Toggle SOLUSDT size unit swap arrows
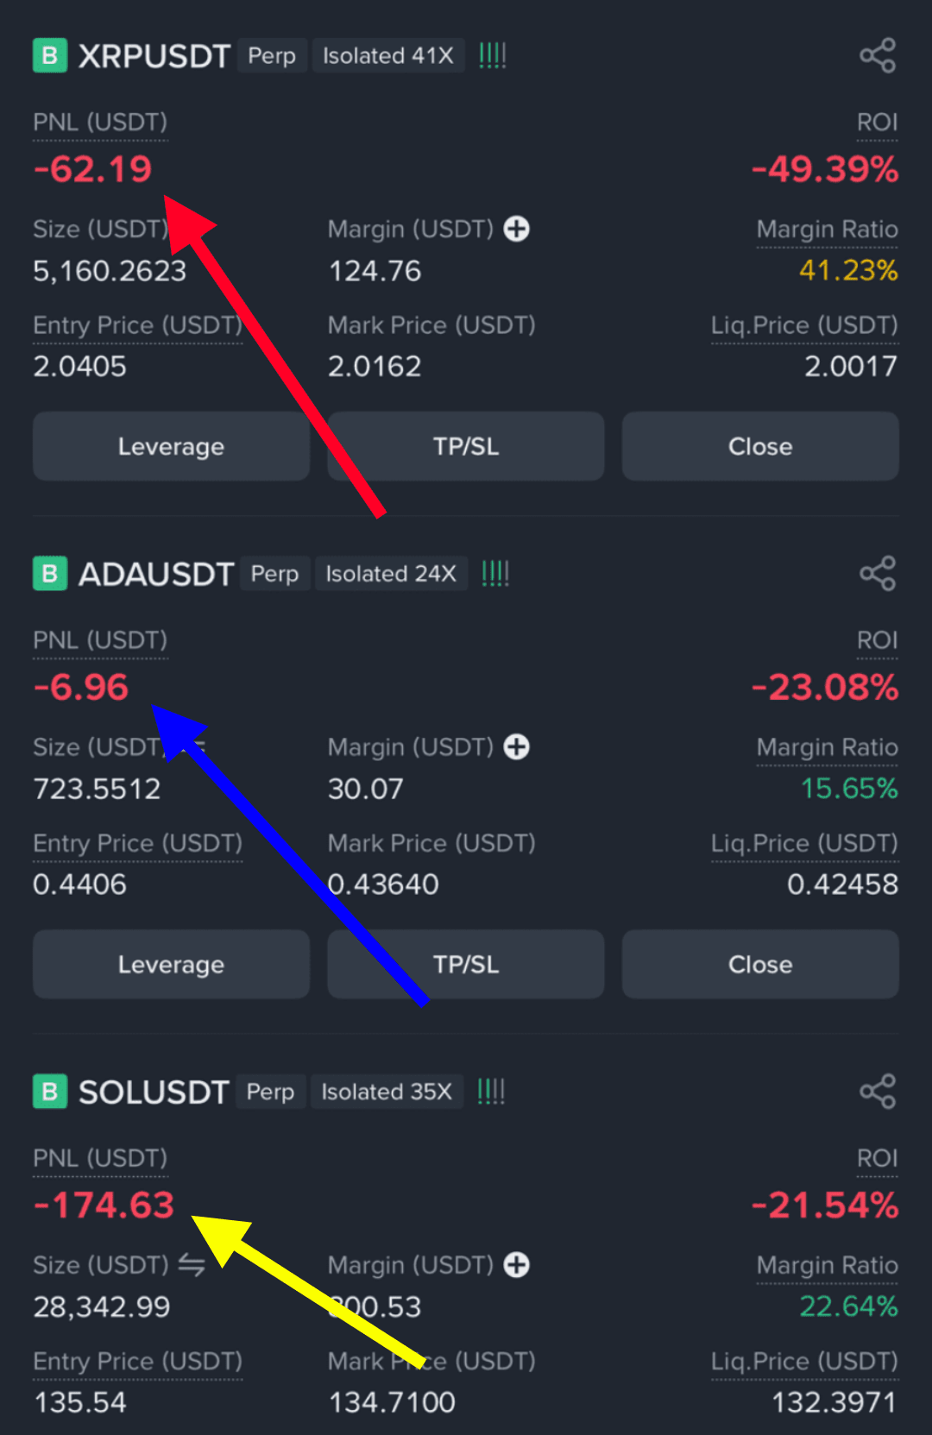Image resolution: width=932 pixels, height=1435 pixels. click(x=192, y=1265)
